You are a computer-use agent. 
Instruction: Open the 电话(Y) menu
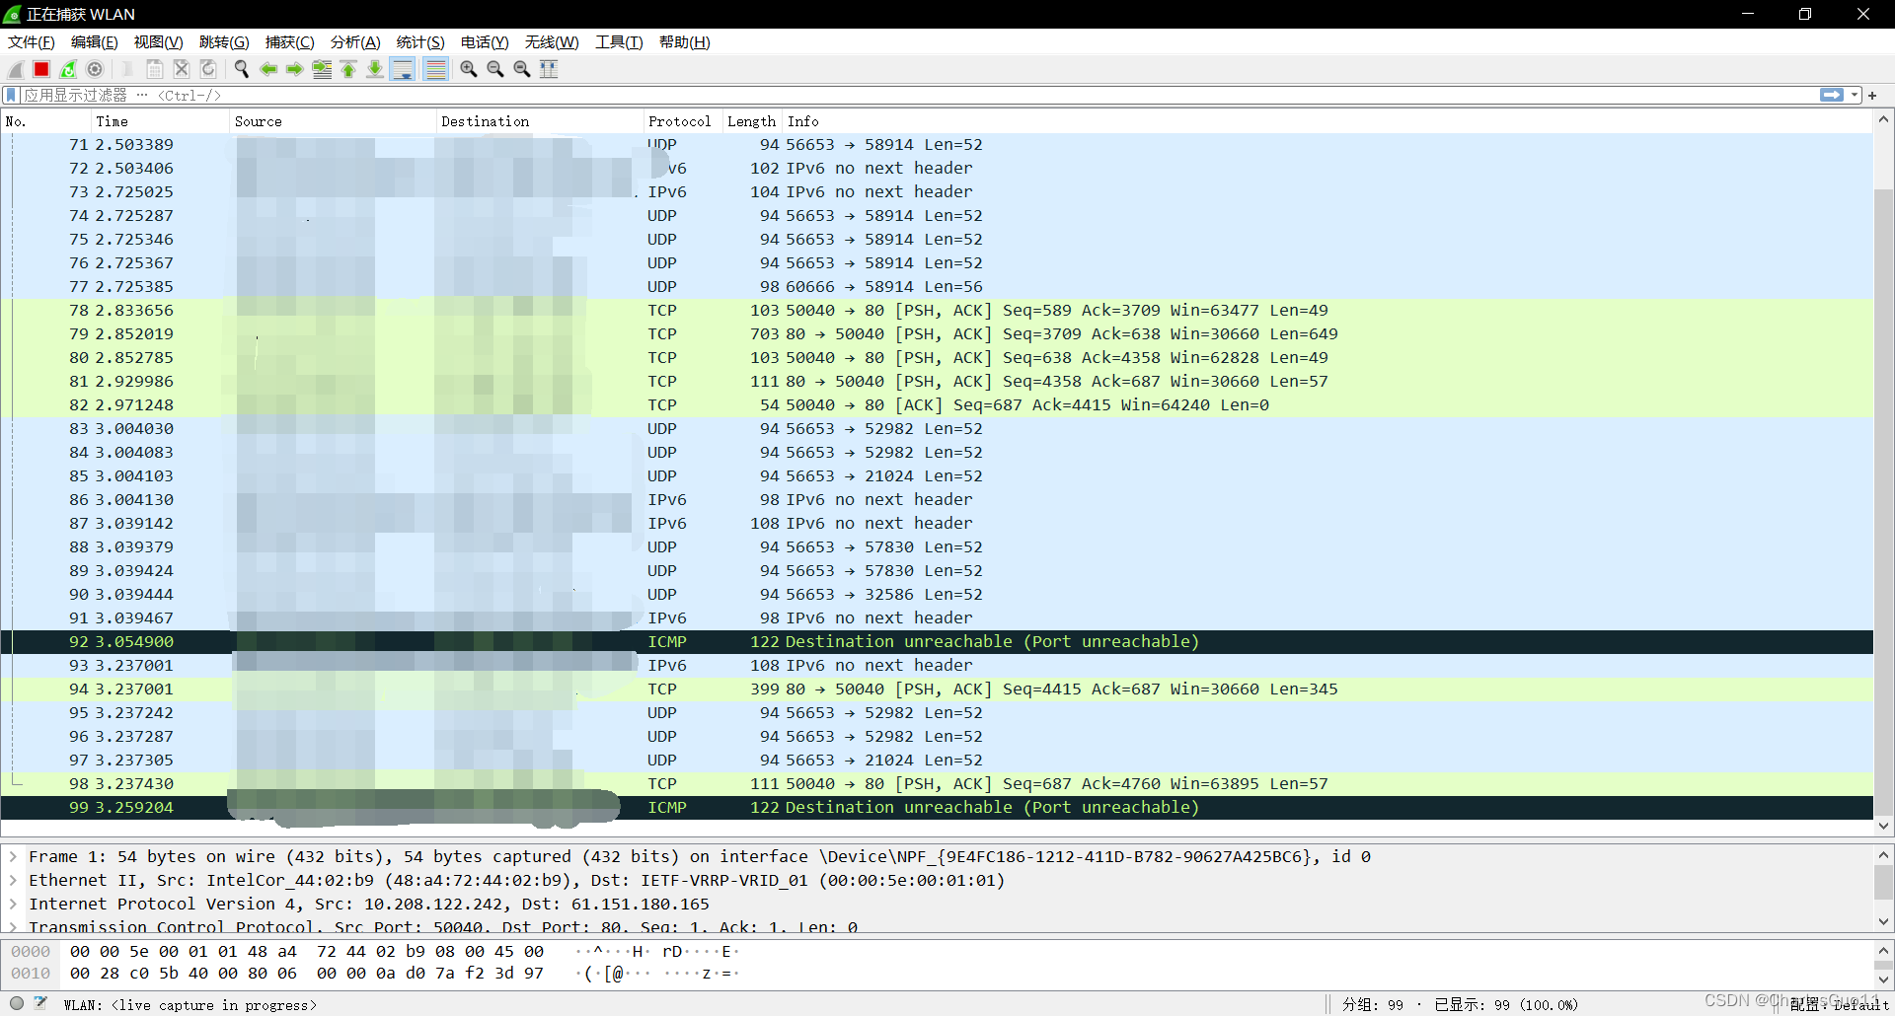pos(485,42)
